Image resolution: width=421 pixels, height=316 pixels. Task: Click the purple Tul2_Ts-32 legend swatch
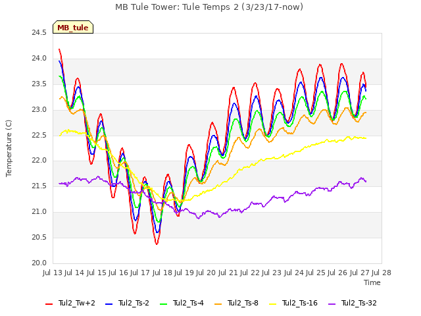point(332,304)
